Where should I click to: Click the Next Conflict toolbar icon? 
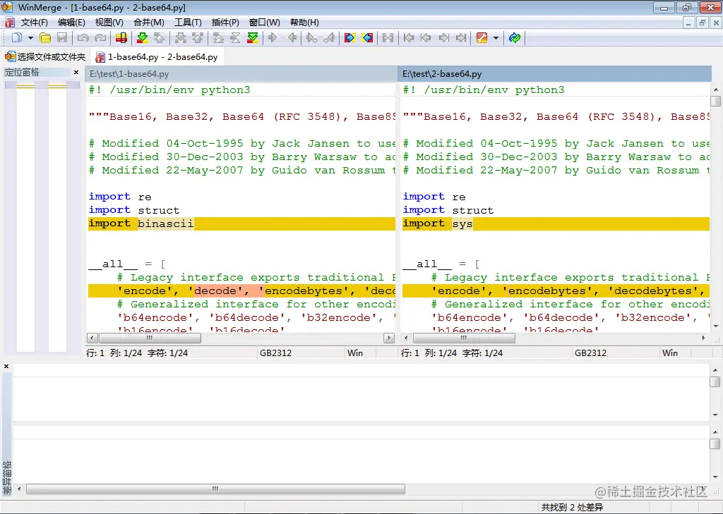180,38
